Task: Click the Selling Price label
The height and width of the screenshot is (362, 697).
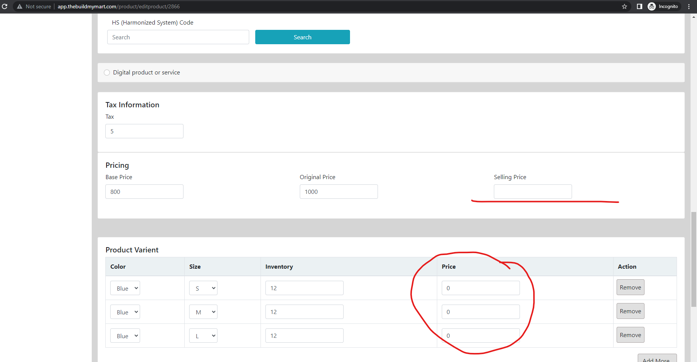Action: (510, 177)
